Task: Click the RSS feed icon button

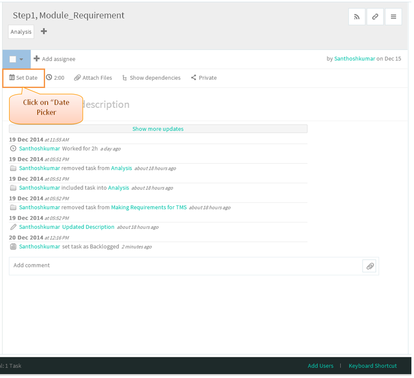Action: 357,17
